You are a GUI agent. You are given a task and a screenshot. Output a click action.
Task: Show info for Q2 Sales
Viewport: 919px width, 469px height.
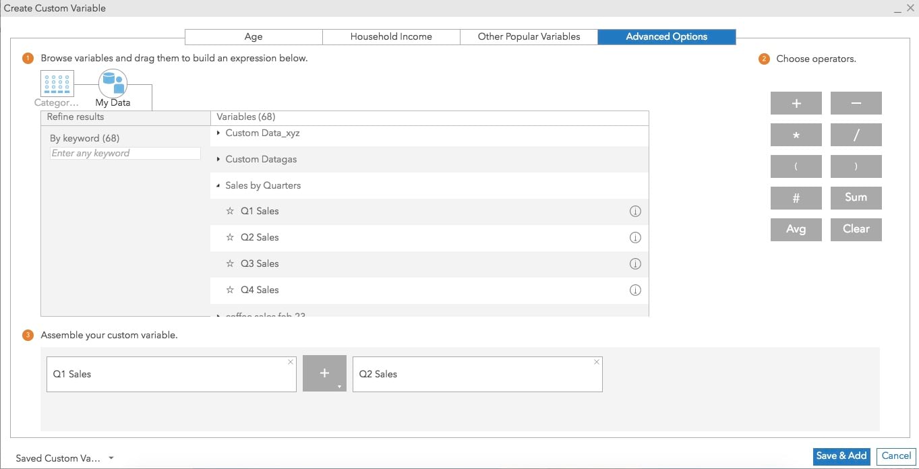(x=634, y=237)
